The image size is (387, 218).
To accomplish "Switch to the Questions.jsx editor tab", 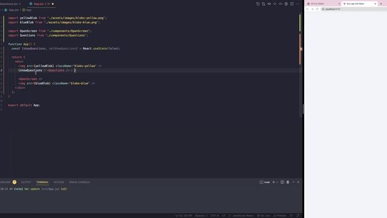I will pyautogui.click(x=10, y=4).
